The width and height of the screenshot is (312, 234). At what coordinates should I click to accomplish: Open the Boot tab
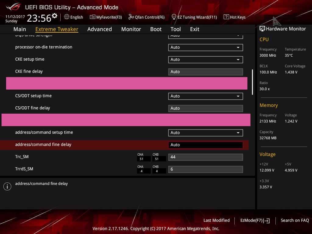[x=156, y=29]
